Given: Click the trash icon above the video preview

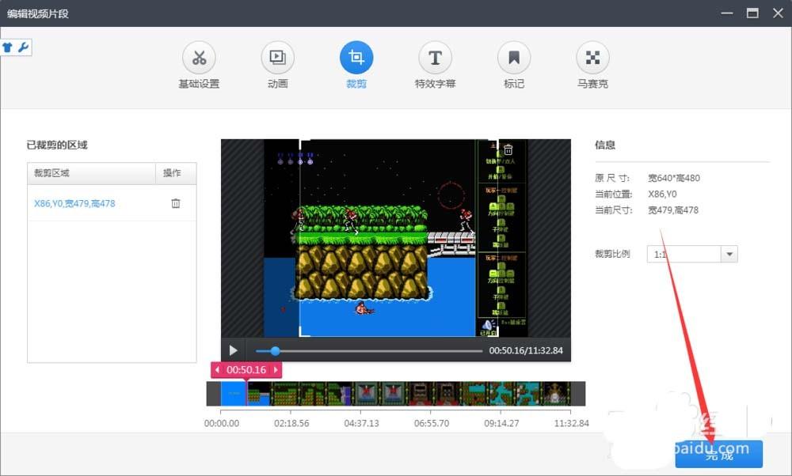Looking at the screenshot, I should (508, 150).
